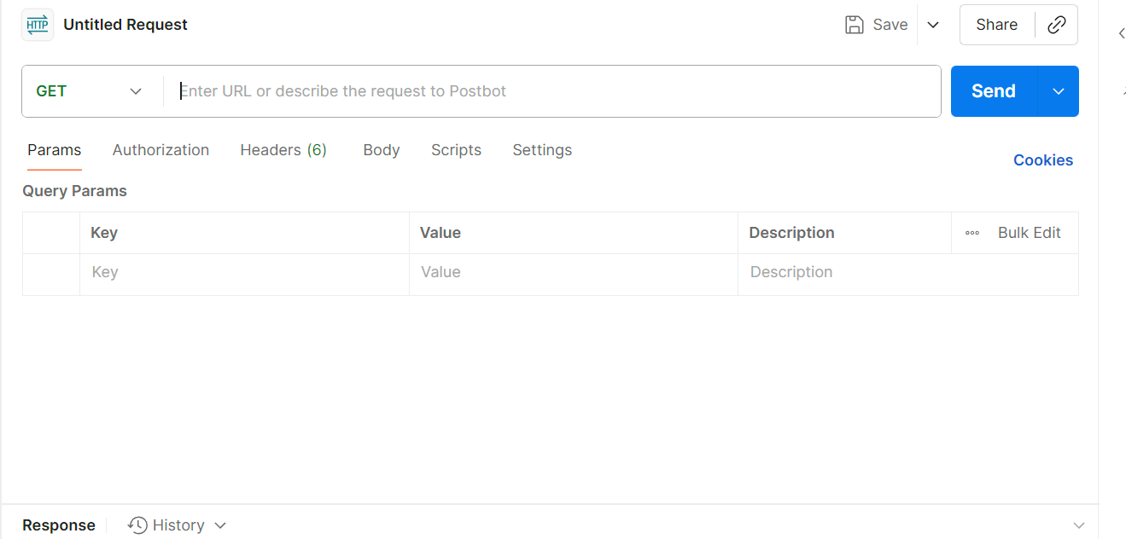Copy request link via chain icon

pyautogui.click(x=1056, y=25)
